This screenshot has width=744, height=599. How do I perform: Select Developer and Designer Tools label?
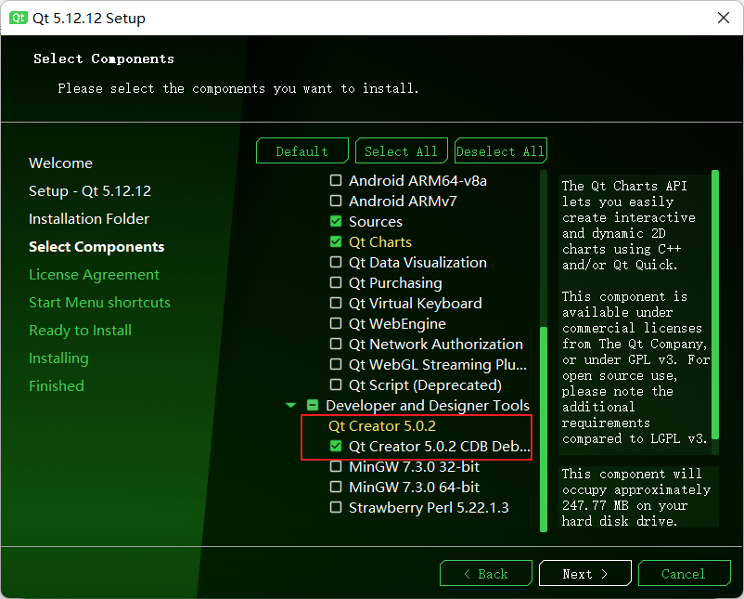pos(428,405)
